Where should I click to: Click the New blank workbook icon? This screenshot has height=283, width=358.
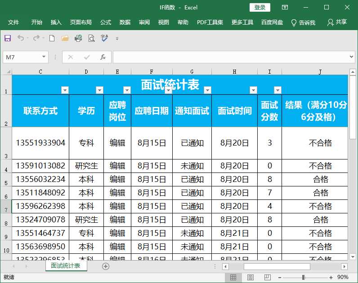52,39
